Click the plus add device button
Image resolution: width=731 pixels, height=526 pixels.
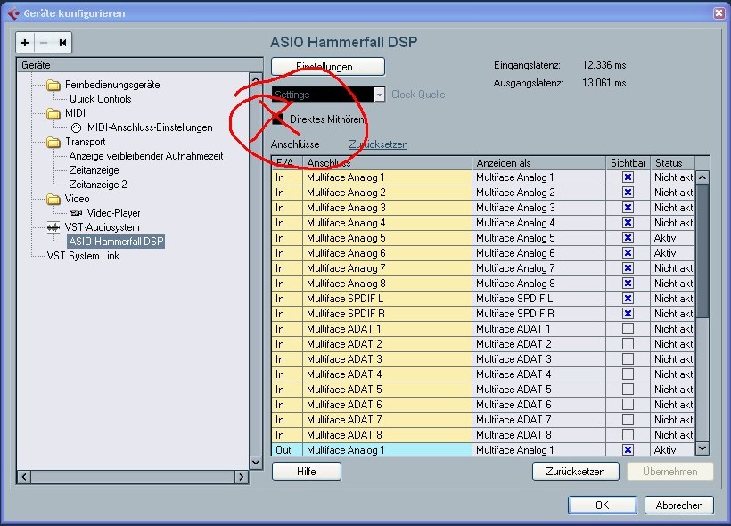[25, 43]
